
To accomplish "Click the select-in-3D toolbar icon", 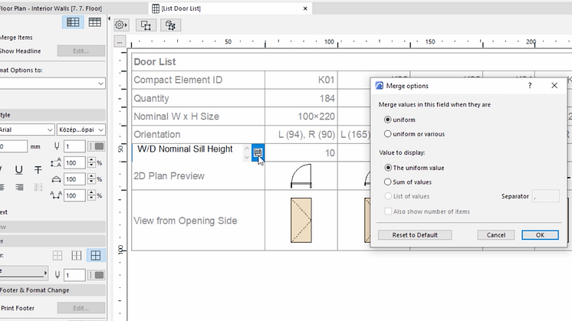I will click(170, 25).
